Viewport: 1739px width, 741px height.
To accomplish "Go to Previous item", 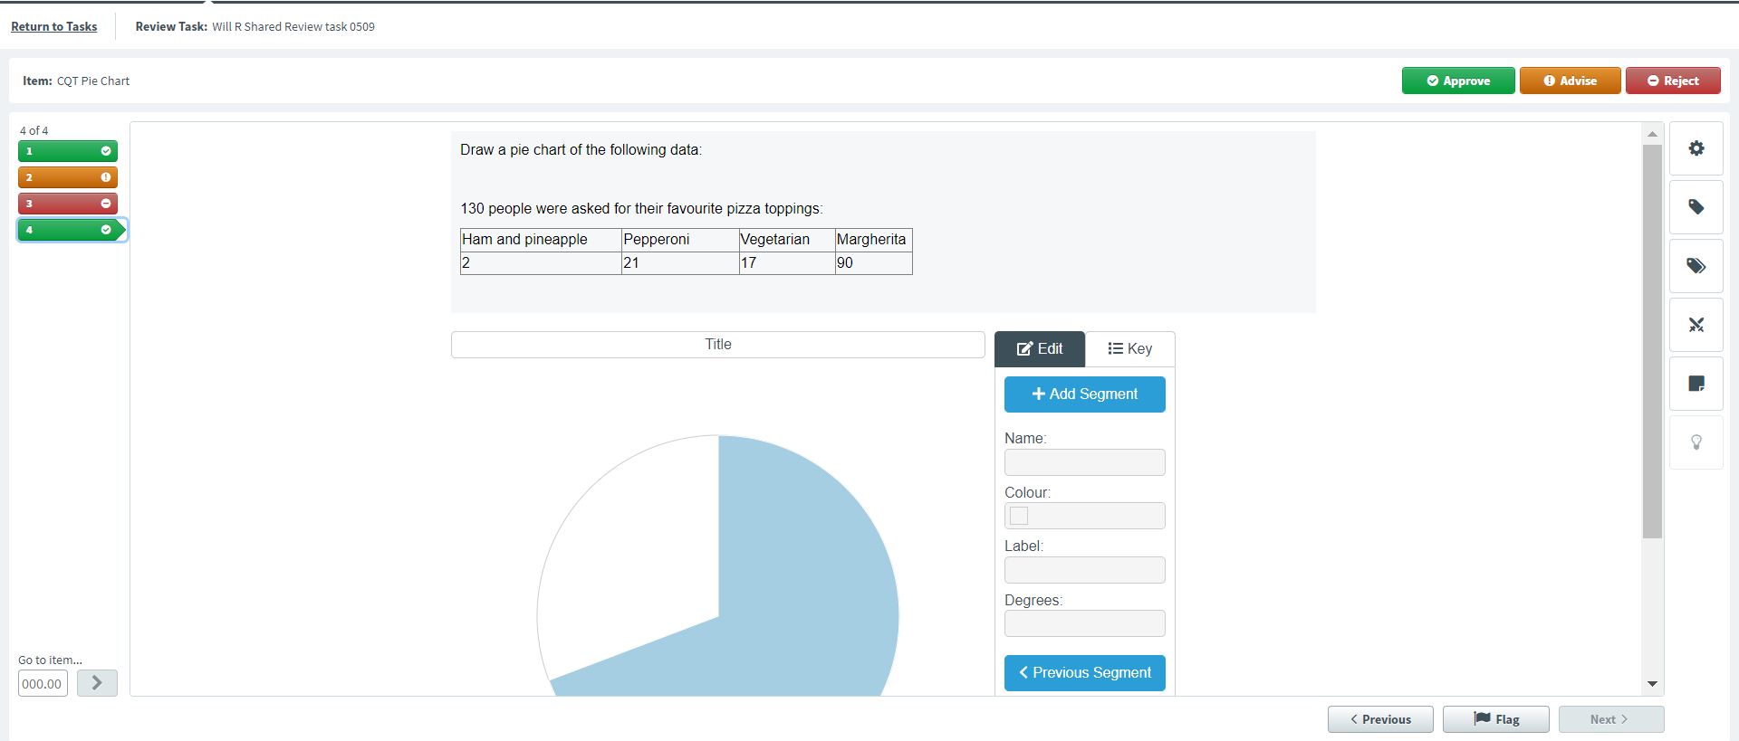I will point(1380,719).
